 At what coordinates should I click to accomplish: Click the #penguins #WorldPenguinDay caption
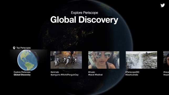click(x=65, y=75)
